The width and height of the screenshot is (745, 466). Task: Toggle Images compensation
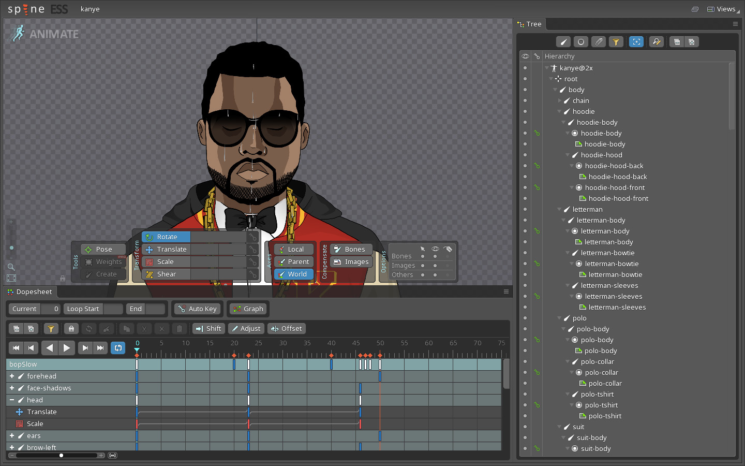click(351, 262)
